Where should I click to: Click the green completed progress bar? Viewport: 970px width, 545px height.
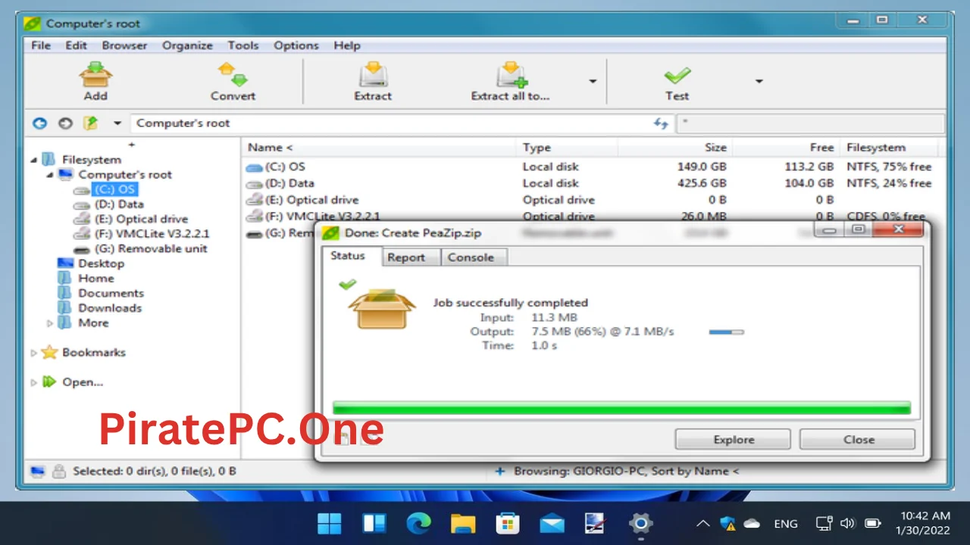pyautogui.click(x=621, y=409)
